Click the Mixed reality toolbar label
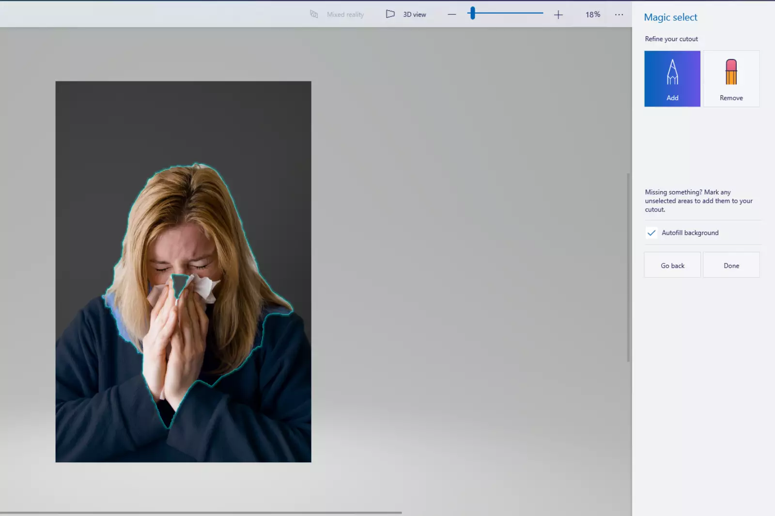Screen dimensions: 775x516 (345, 14)
